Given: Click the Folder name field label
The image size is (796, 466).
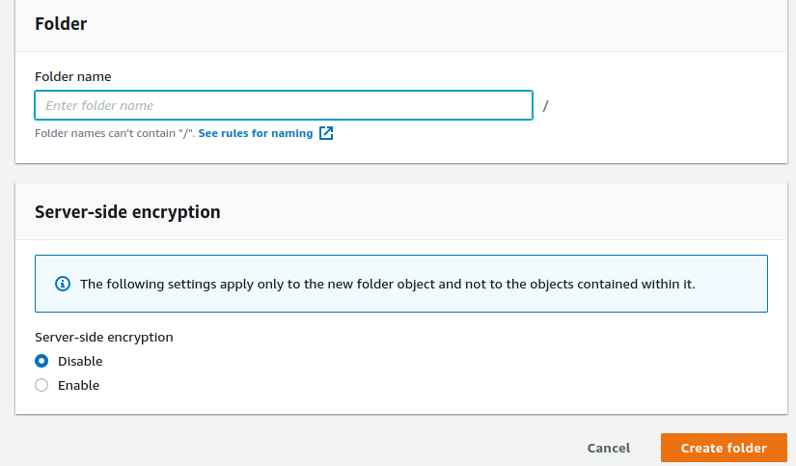Looking at the screenshot, I should tap(73, 76).
